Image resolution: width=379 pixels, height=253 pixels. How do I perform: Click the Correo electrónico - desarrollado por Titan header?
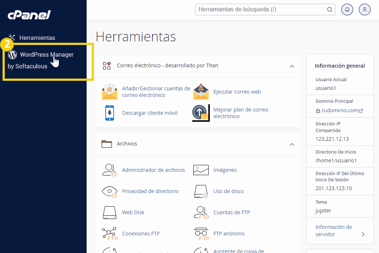(167, 65)
